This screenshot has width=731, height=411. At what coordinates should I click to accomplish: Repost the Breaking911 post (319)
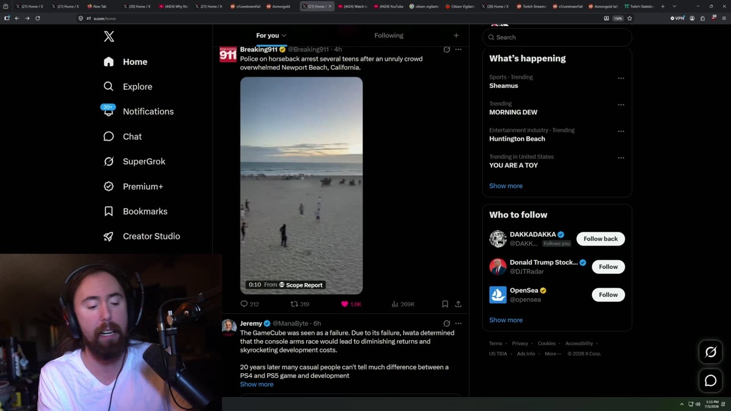(300, 304)
